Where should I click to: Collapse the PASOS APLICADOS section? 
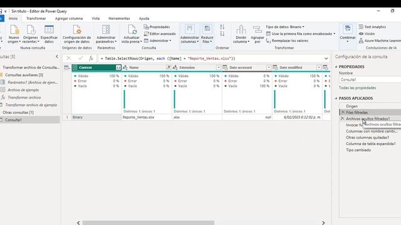(x=336, y=98)
